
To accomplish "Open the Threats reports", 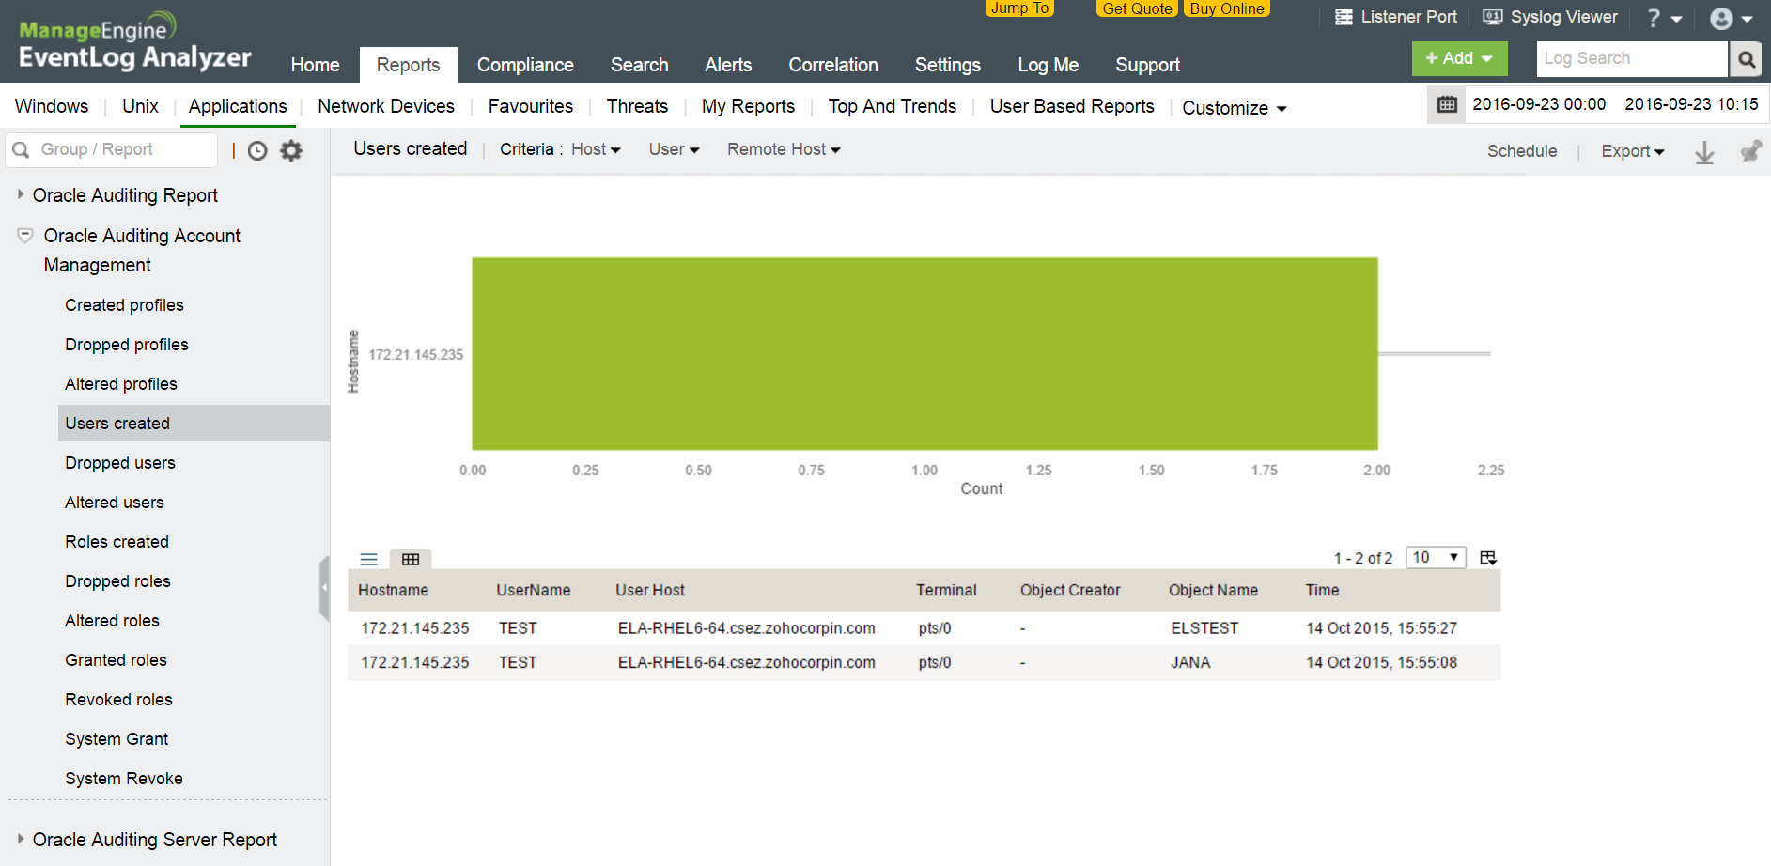I will click(x=637, y=106).
